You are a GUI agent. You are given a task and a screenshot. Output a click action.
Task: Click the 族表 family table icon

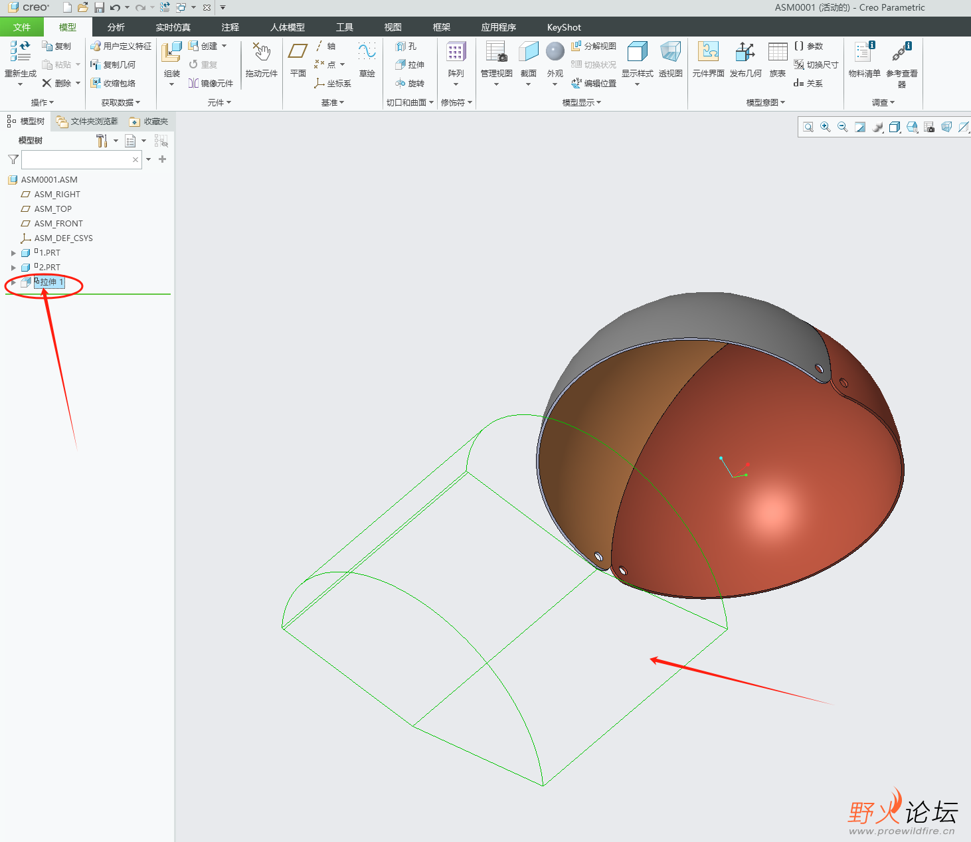pyautogui.click(x=778, y=51)
